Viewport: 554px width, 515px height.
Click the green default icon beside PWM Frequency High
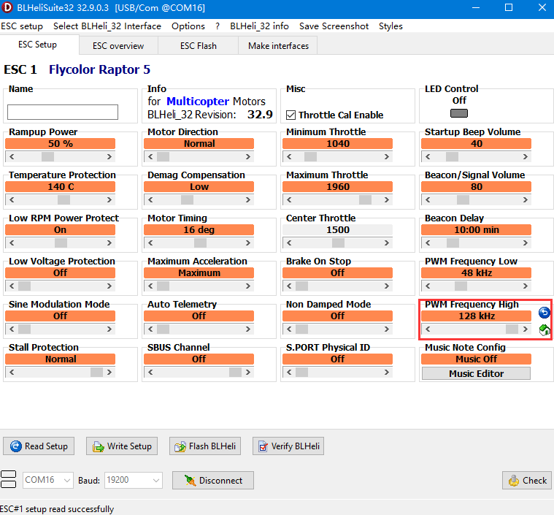coord(544,330)
